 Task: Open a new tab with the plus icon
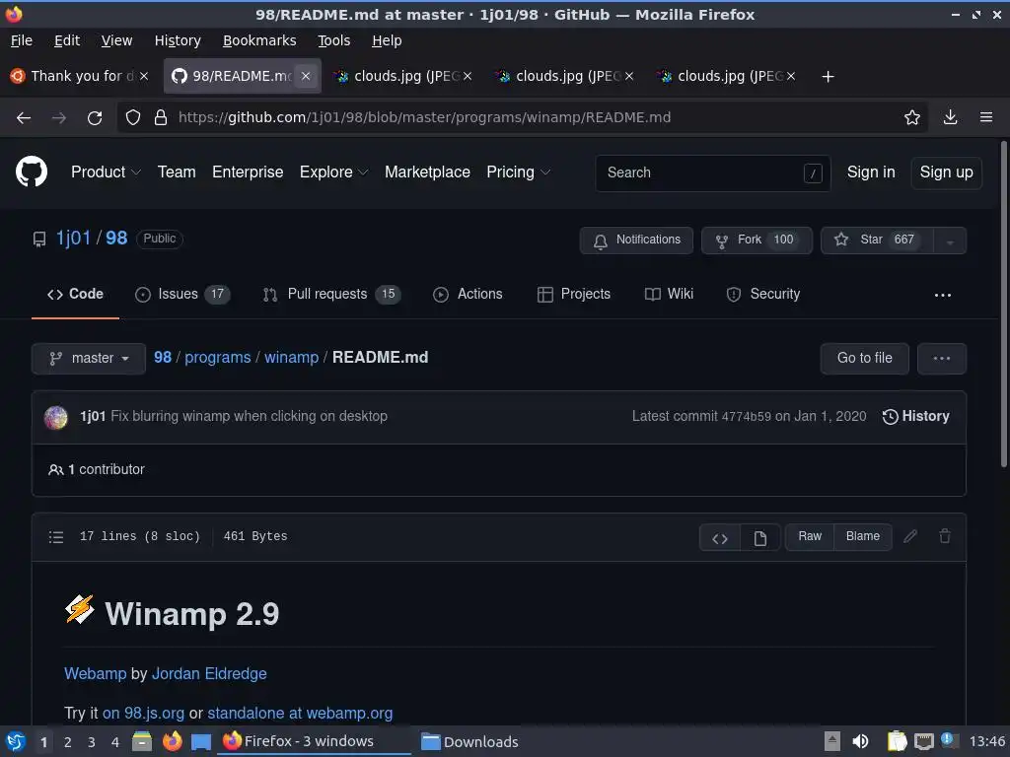pos(828,77)
